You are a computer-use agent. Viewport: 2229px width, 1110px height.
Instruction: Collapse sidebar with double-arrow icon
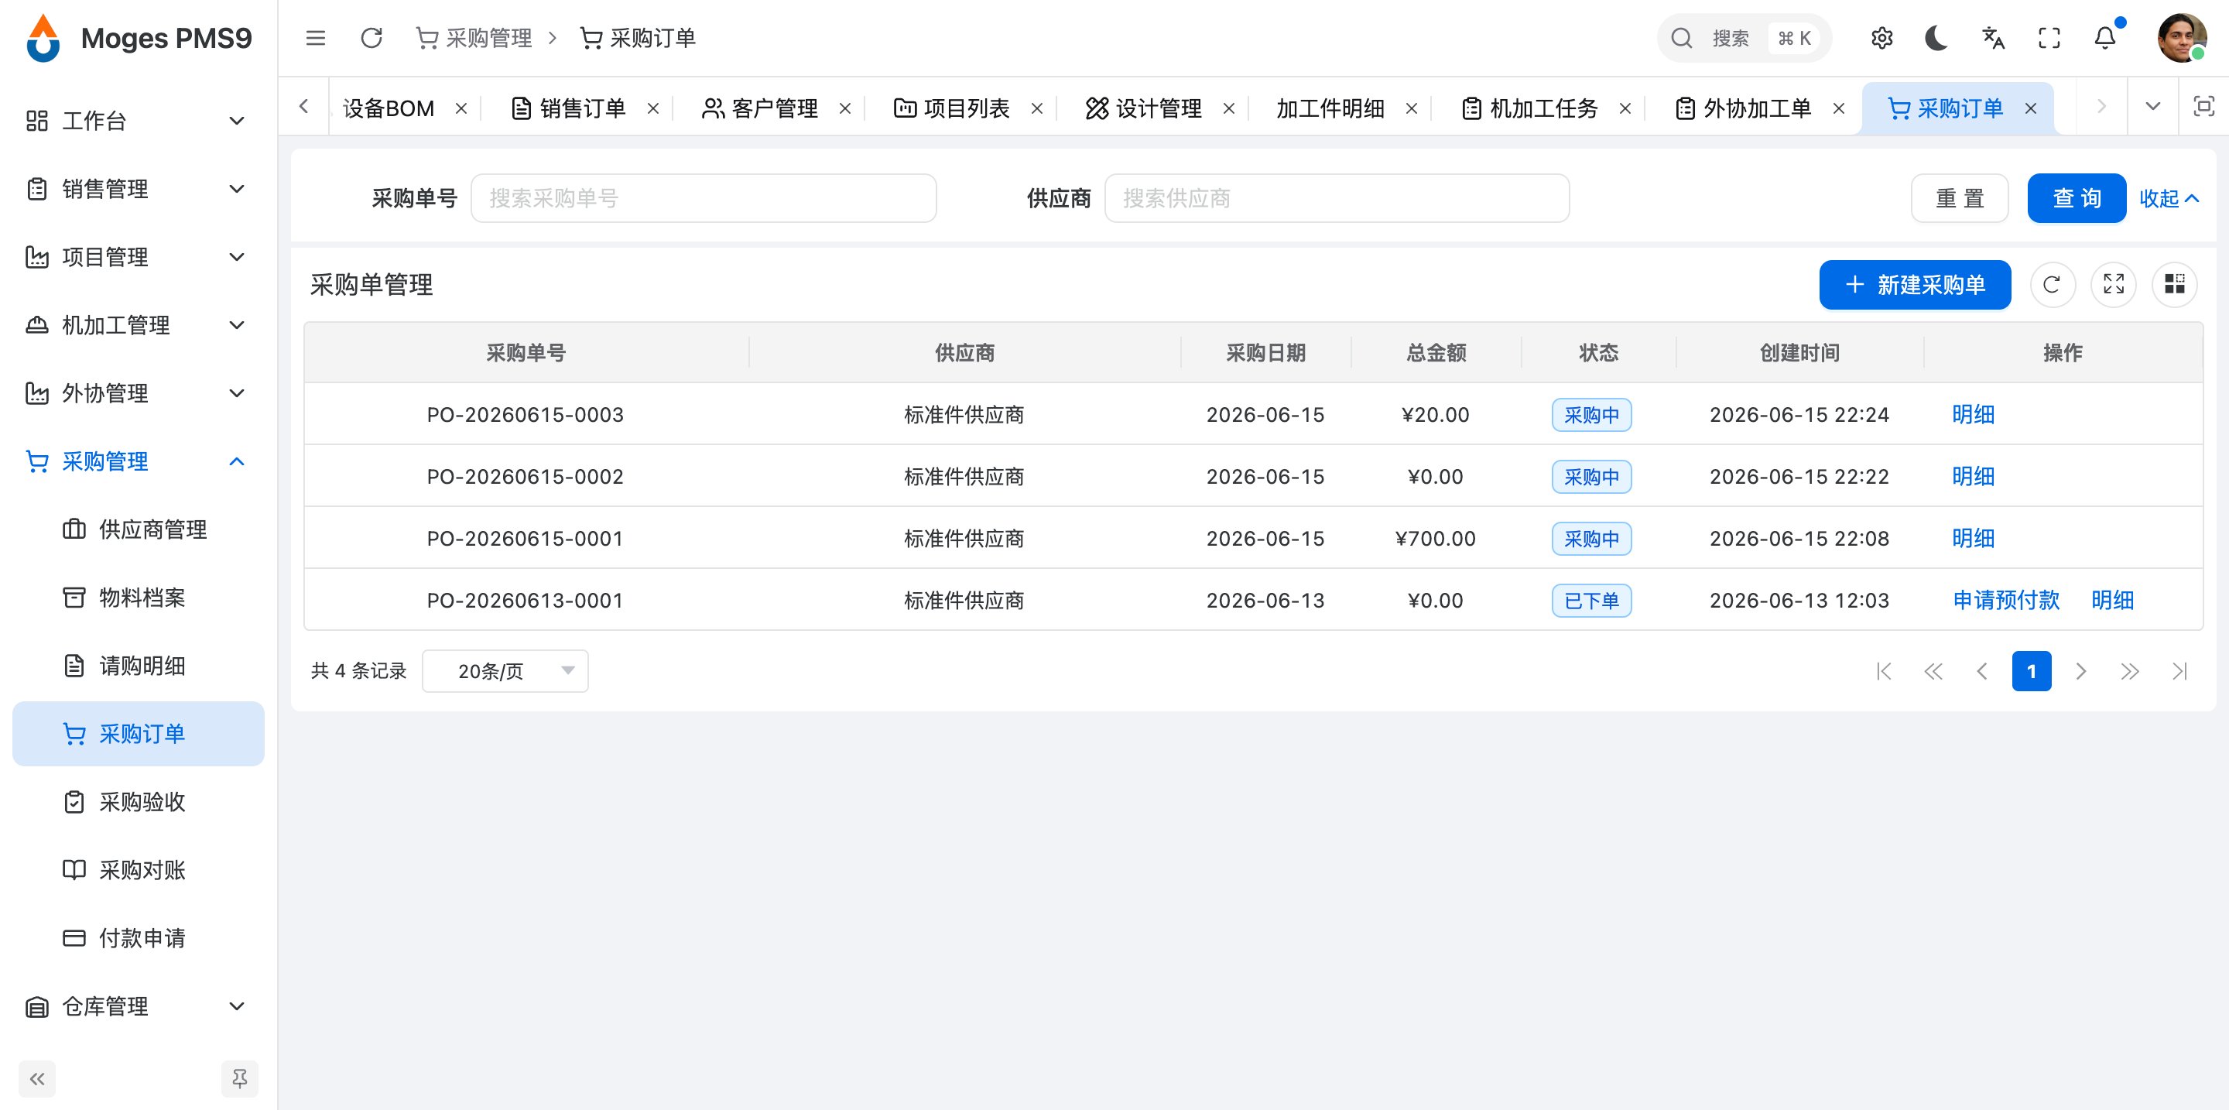point(37,1079)
